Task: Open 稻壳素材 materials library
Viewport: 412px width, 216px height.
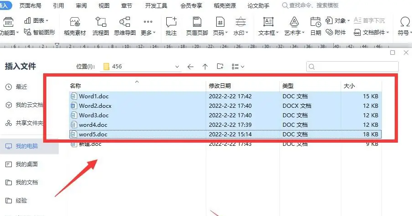Action: tap(75, 26)
